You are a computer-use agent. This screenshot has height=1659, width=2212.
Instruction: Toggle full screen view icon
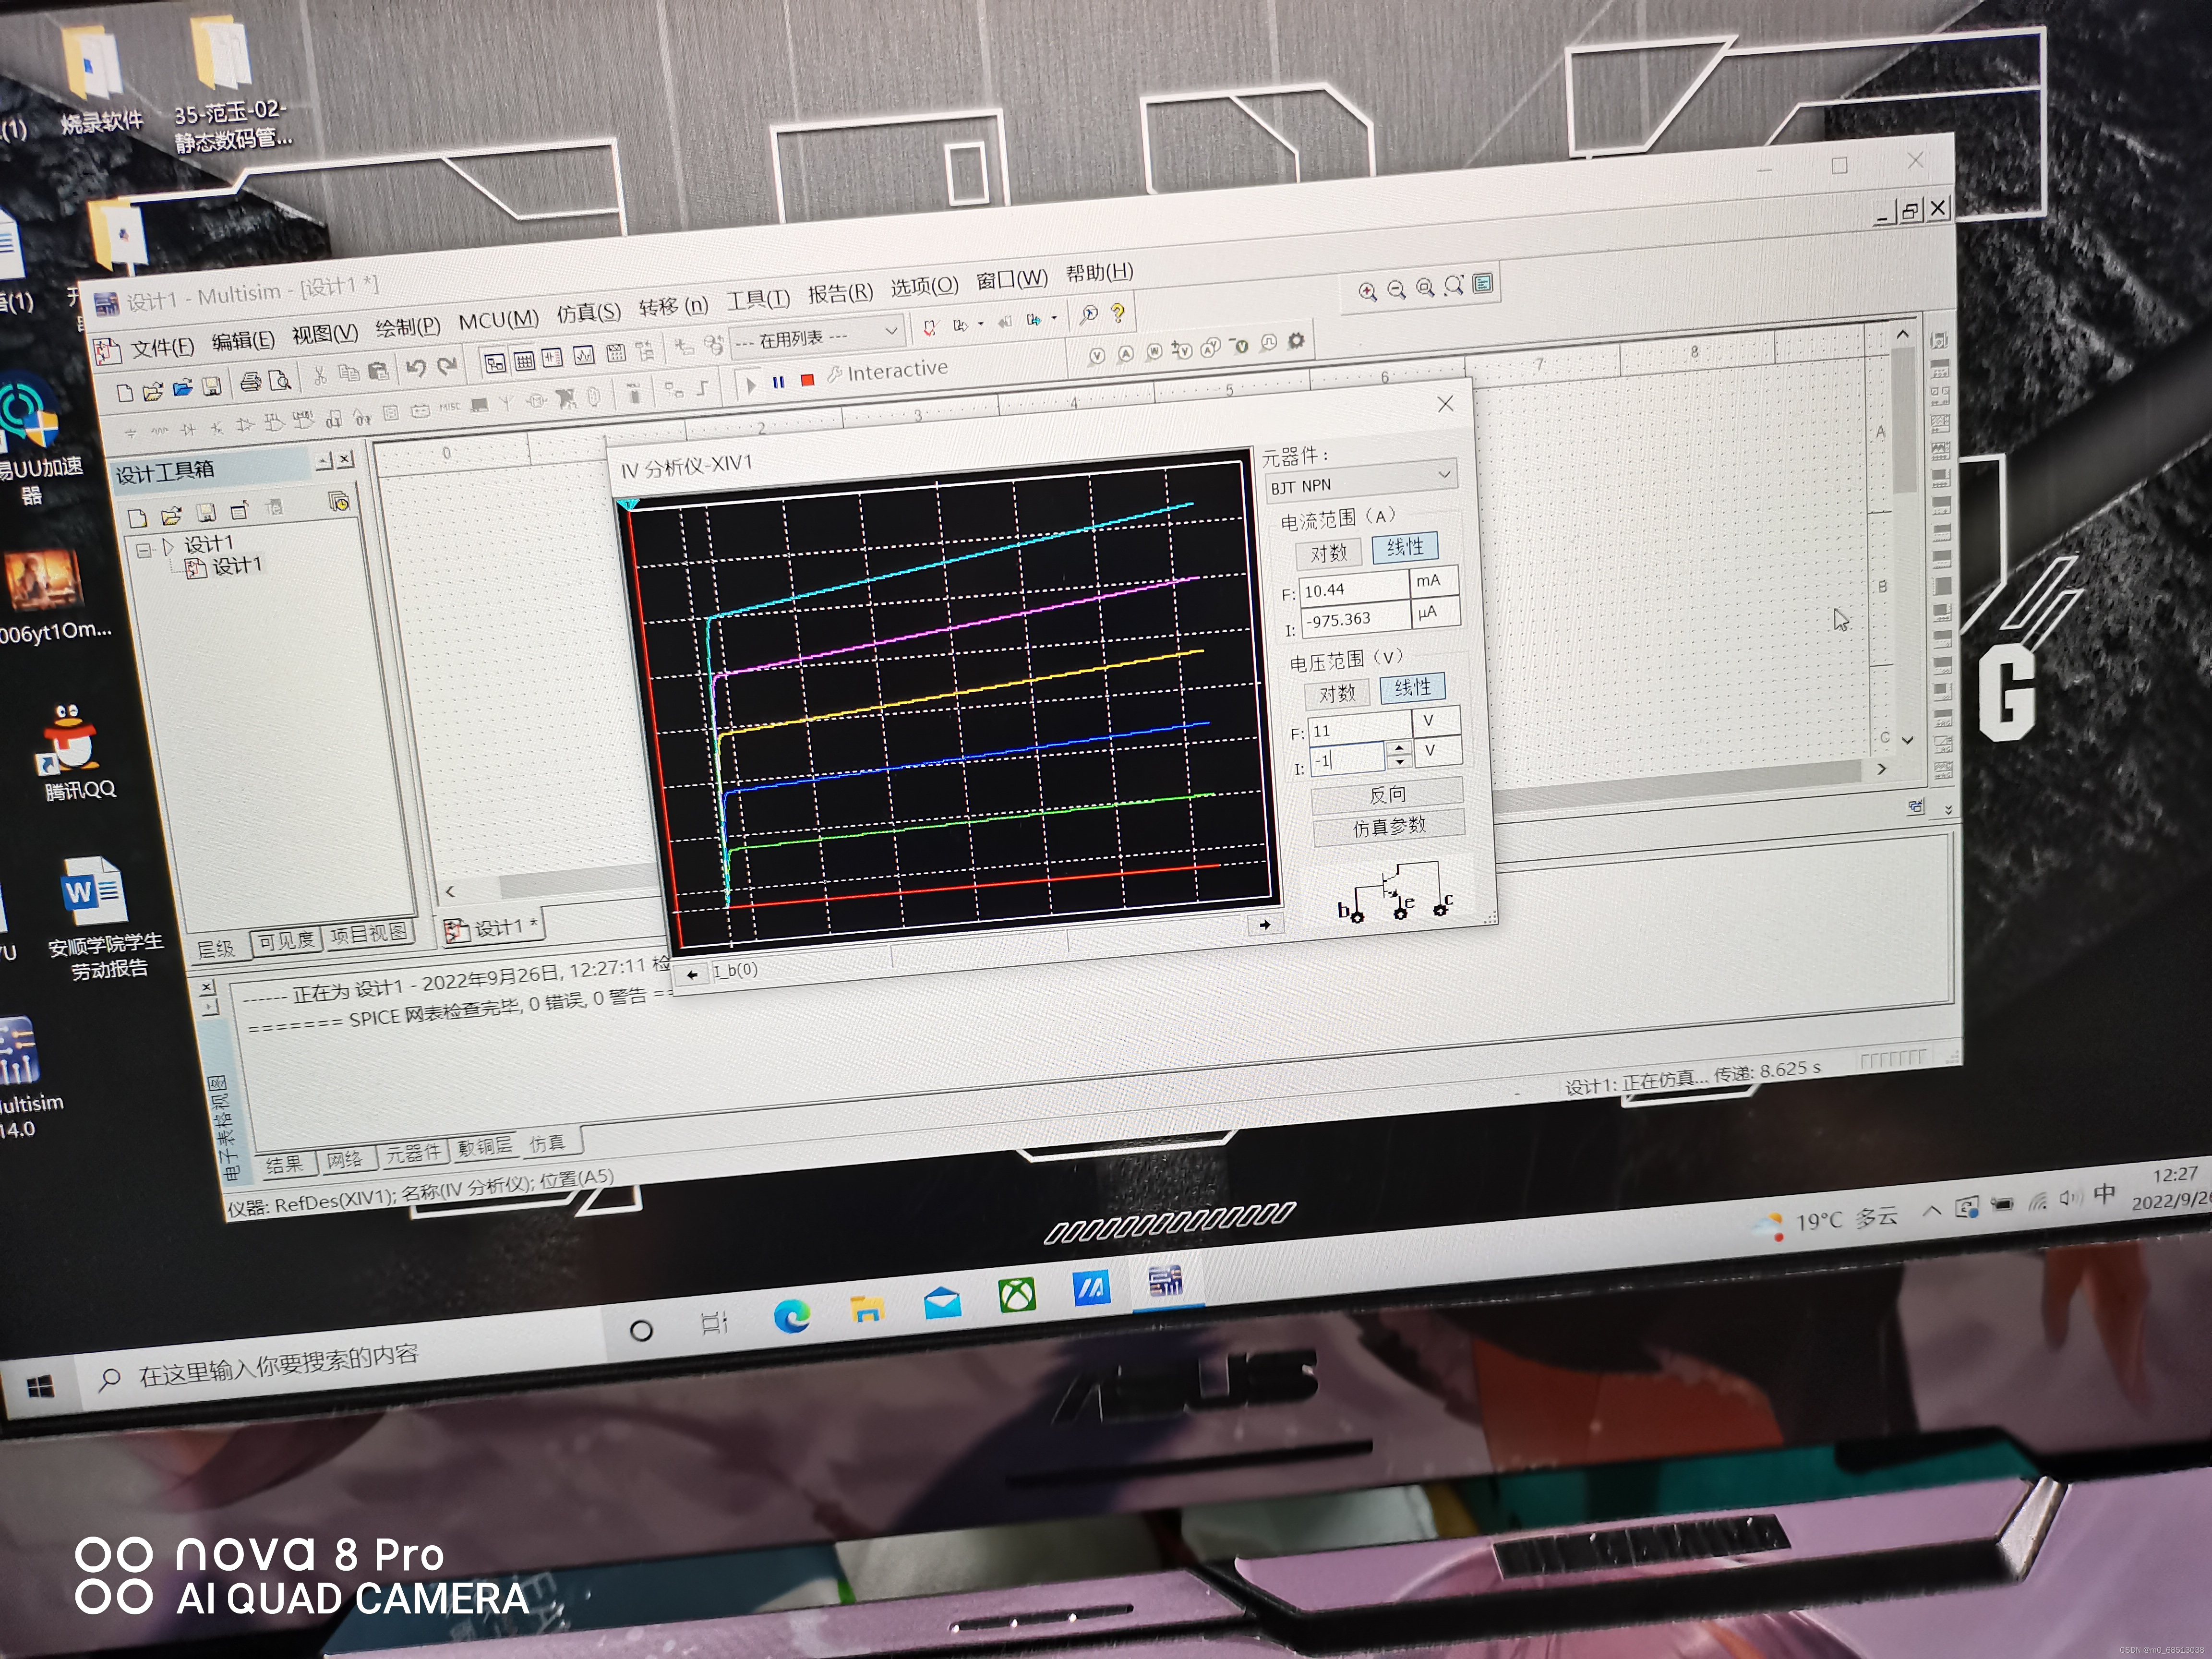tap(1483, 284)
